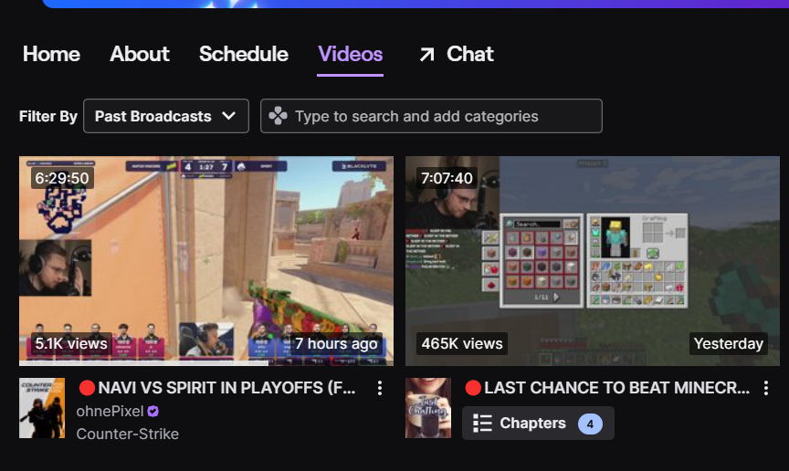Select the Videos tab
Screen dimensions: 789x471
[351, 55]
